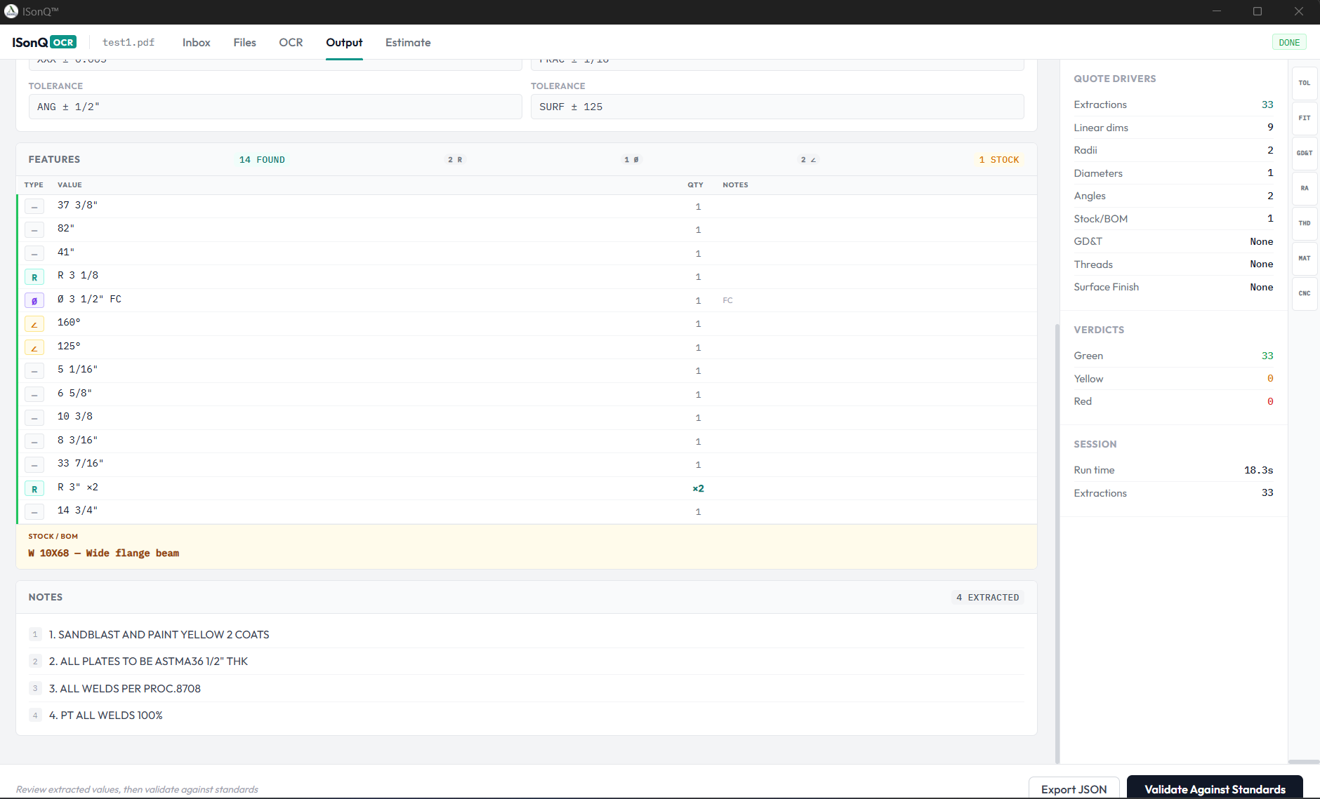Click the ANG ± 1/2" tolerance field

click(x=275, y=107)
